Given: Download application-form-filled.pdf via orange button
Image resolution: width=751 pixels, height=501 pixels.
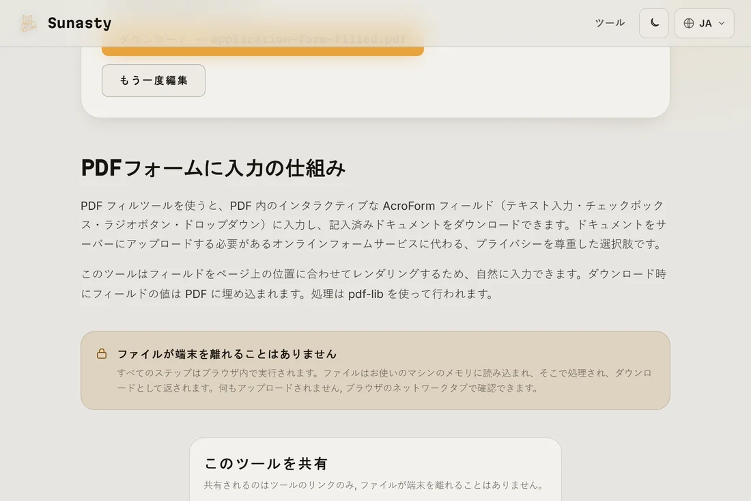Looking at the screenshot, I should tap(262, 40).
